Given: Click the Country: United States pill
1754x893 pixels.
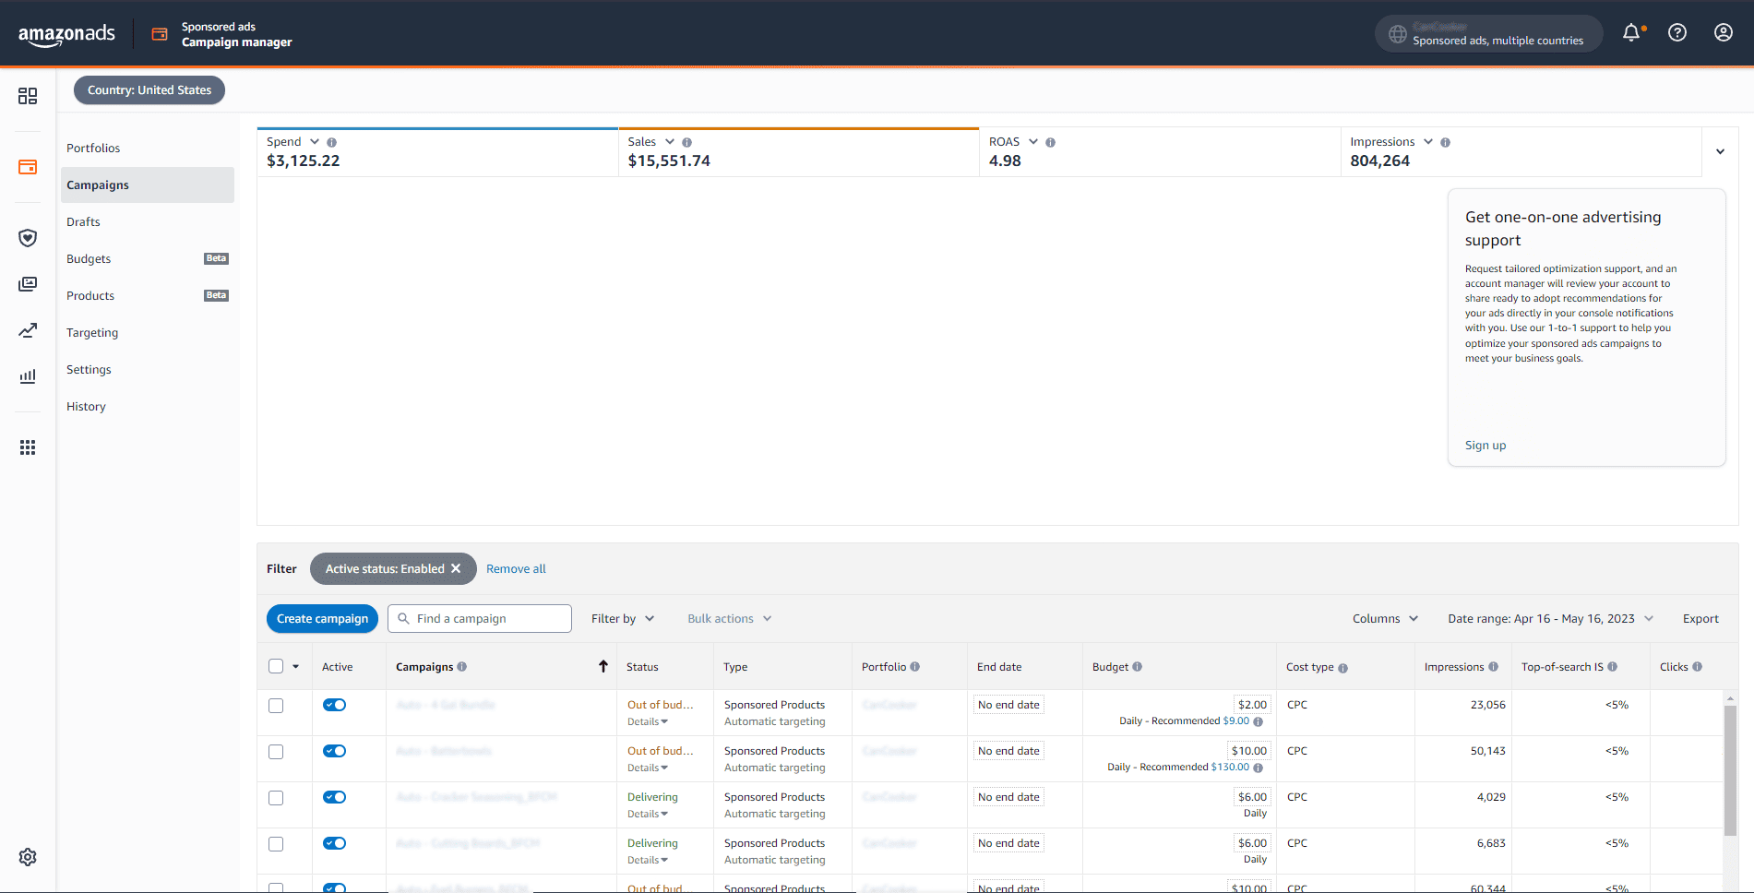Looking at the screenshot, I should [x=149, y=90].
